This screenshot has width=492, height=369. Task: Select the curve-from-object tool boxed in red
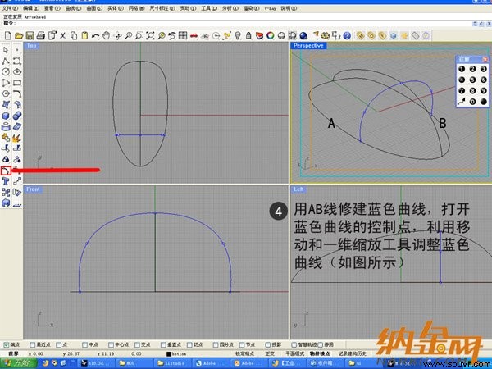[6, 171]
